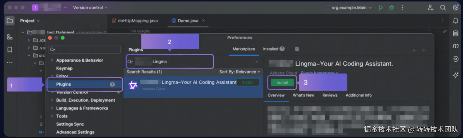Install Lingma from the plugin details pane
This screenshot has width=463, height=138.
282,83
